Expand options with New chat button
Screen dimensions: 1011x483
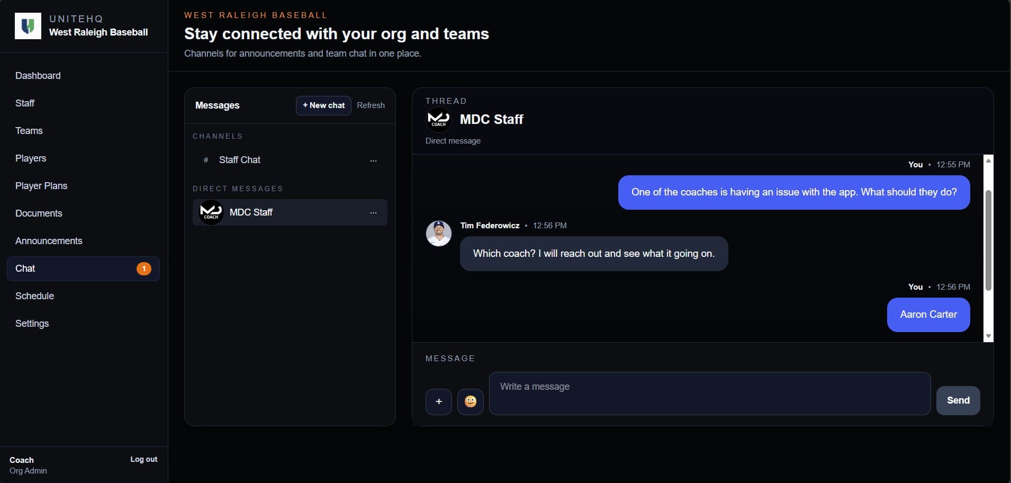323,105
